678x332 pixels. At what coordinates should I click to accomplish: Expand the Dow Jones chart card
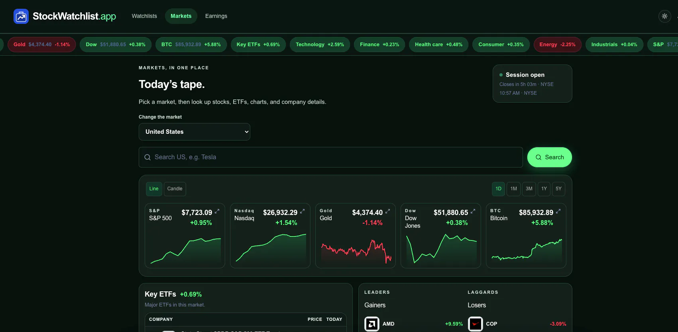473,211
